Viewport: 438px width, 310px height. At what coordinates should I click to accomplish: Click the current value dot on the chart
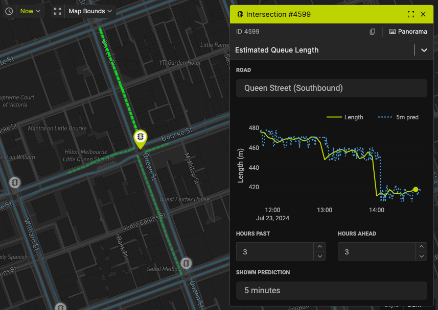point(416,190)
